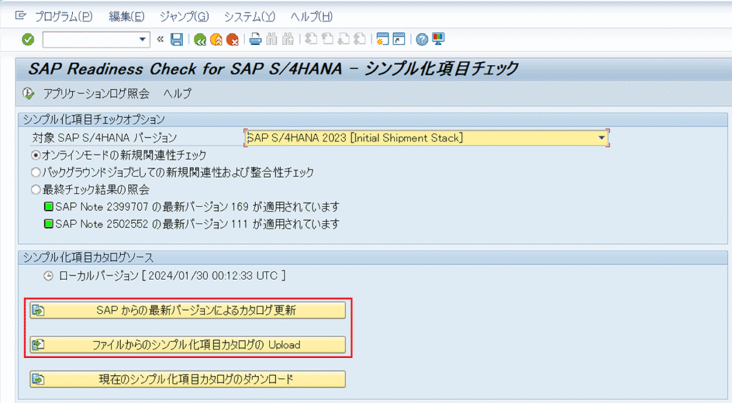
Task: Click the Find binoculars icon
Action: pos(272,39)
